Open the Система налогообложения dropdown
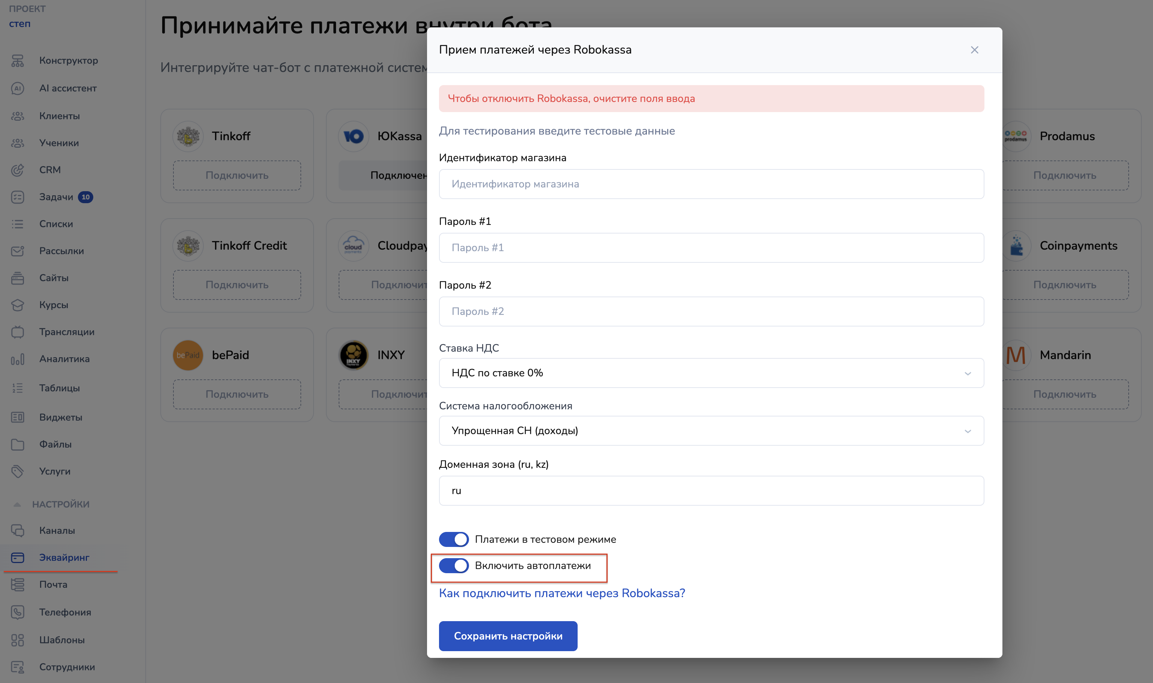The width and height of the screenshot is (1153, 683). tap(711, 431)
